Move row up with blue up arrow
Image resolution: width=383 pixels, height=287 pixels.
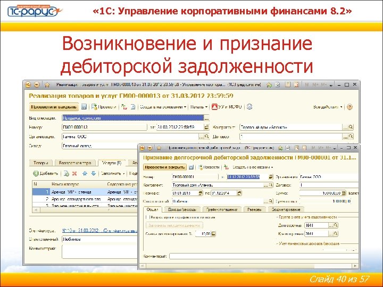tap(85, 173)
